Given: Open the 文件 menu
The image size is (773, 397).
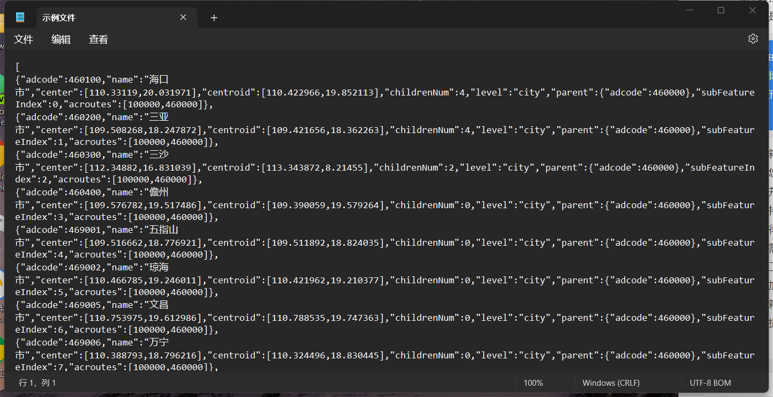Looking at the screenshot, I should 24,39.
